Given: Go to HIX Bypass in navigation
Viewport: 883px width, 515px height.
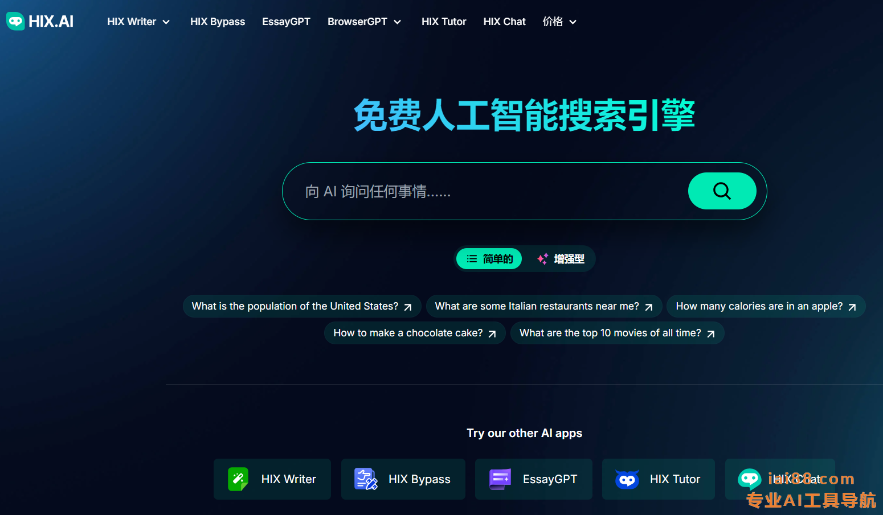Looking at the screenshot, I should pyautogui.click(x=218, y=22).
